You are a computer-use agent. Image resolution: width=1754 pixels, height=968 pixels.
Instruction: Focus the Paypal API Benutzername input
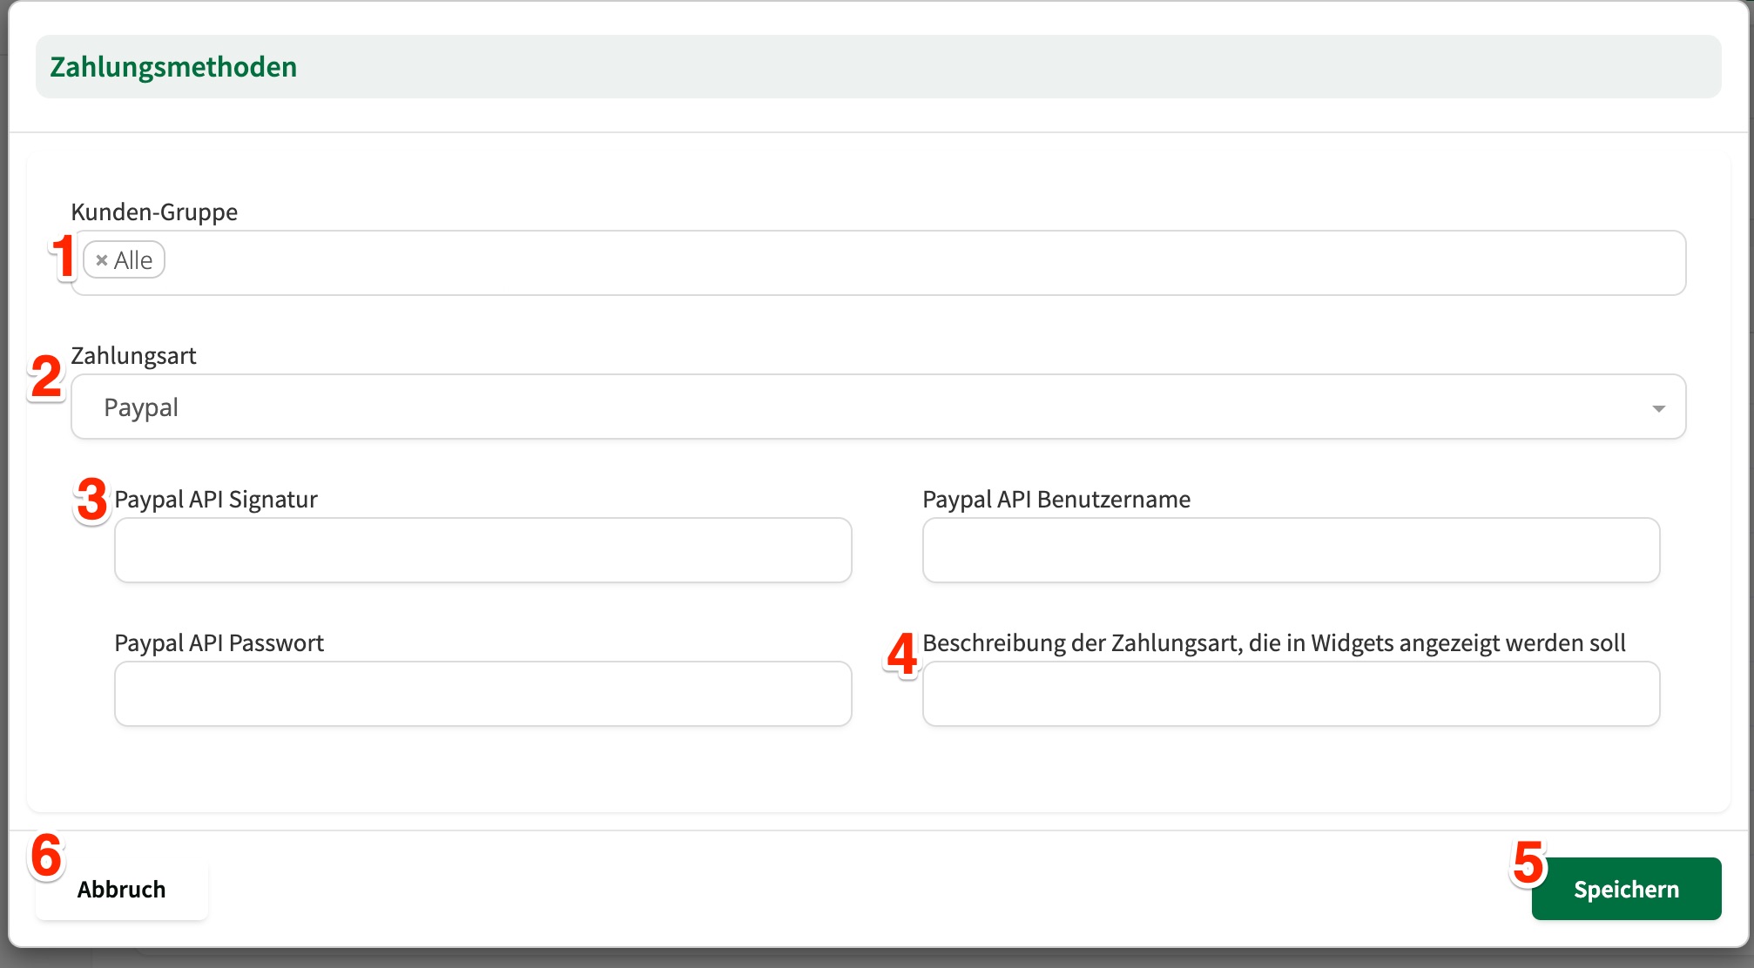pos(1291,550)
